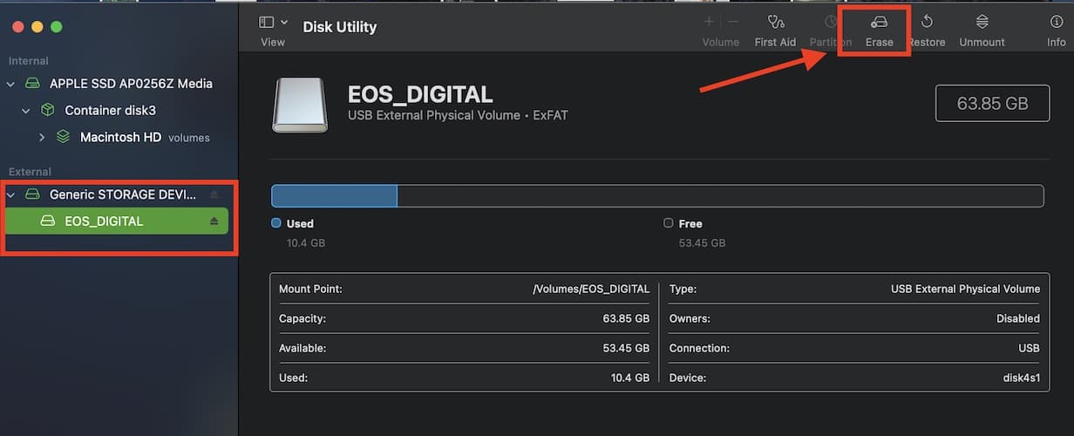Collapse the Container disk3 entry
The width and height of the screenshot is (1074, 436).
pos(26,111)
